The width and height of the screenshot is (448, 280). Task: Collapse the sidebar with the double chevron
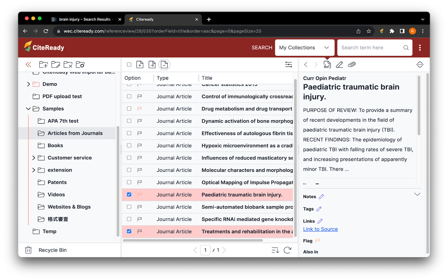[x=28, y=65]
